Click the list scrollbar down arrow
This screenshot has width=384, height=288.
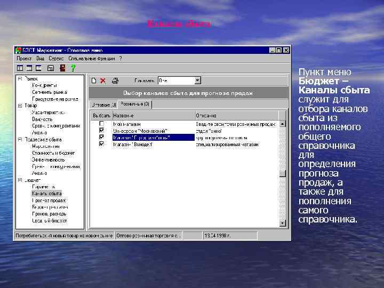click(282, 223)
